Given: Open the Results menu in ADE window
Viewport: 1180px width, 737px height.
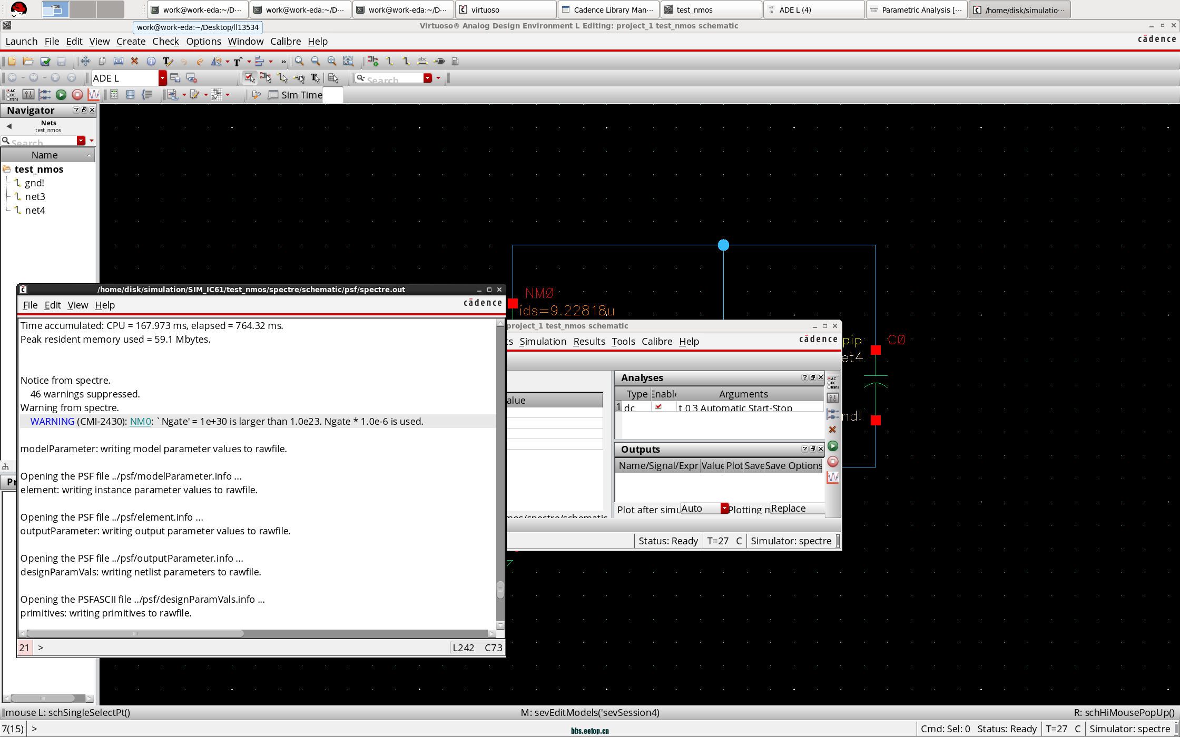Looking at the screenshot, I should tap(589, 341).
